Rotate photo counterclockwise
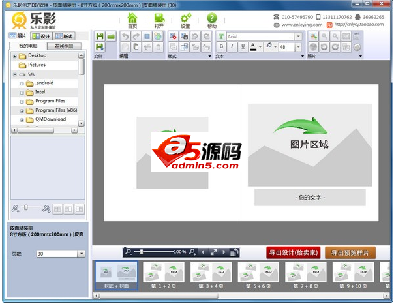The image size is (394, 304). (324, 47)
